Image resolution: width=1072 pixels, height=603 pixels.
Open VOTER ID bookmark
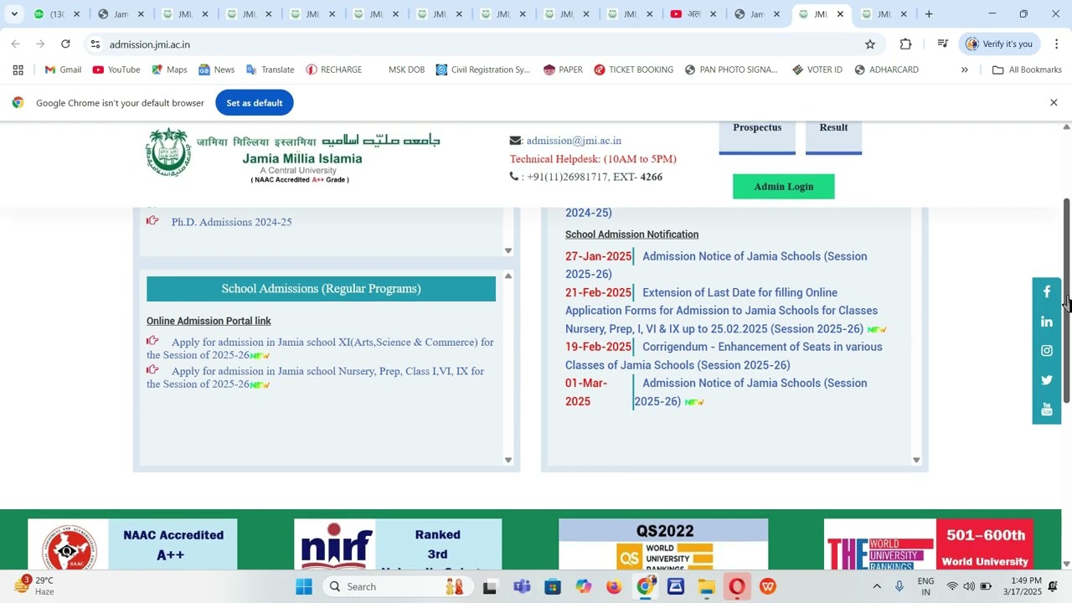click(x=817, y=70)
